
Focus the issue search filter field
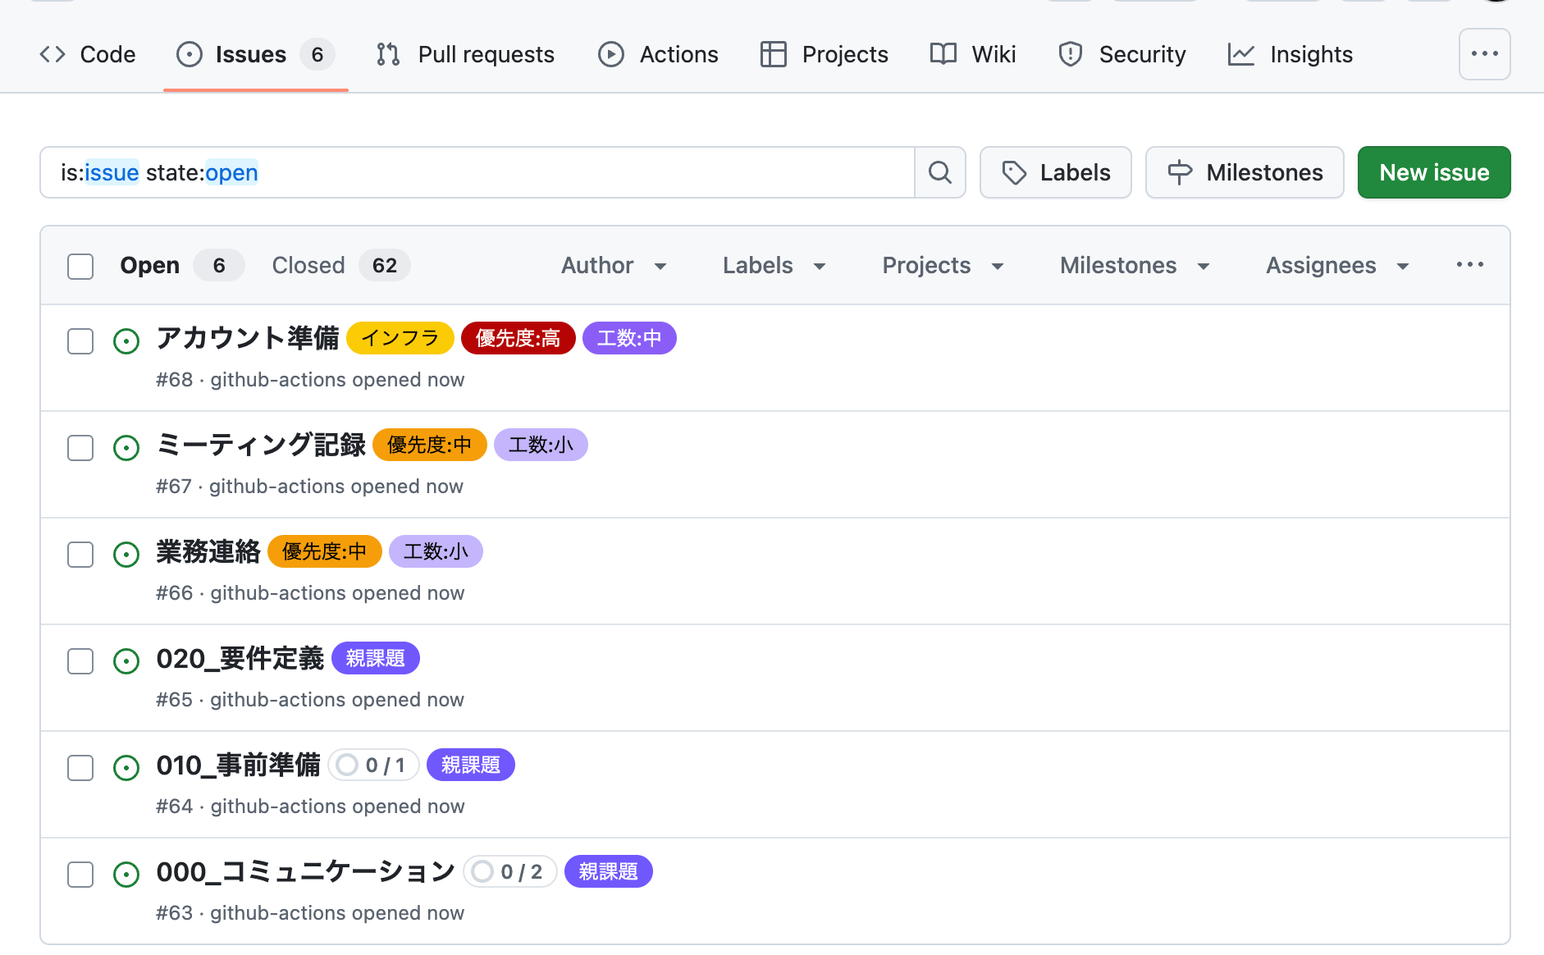pos(492,172)
